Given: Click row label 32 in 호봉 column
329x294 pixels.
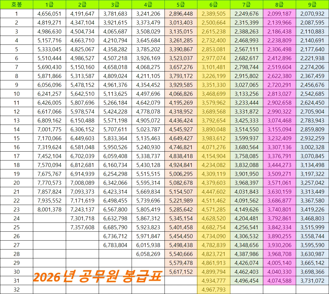Looking at the screenshot, I should [x=17, y=290].
